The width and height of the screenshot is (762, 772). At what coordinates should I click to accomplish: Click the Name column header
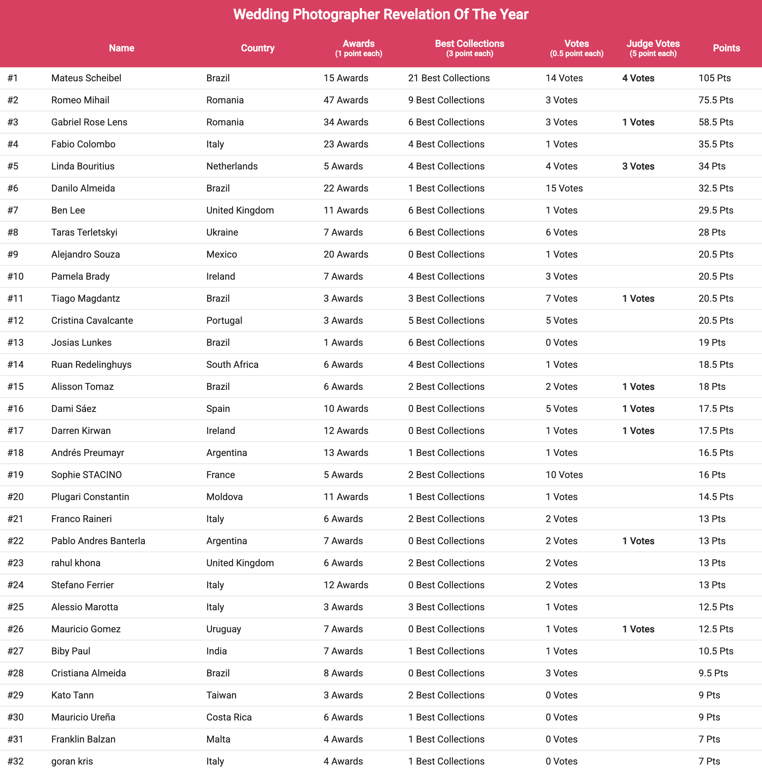(121, 48)
